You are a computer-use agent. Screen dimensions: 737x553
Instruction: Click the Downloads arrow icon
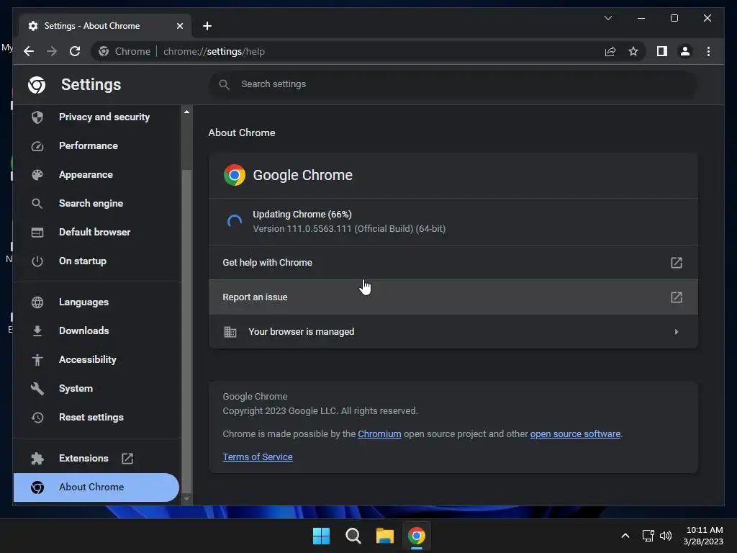(x=37, y=331)
